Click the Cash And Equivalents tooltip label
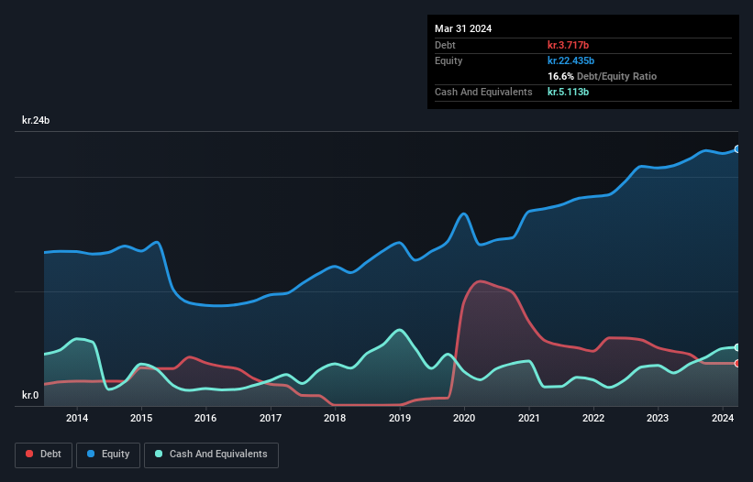The height and width of the screenshot is (482, 753). click(x=483, y=92)
